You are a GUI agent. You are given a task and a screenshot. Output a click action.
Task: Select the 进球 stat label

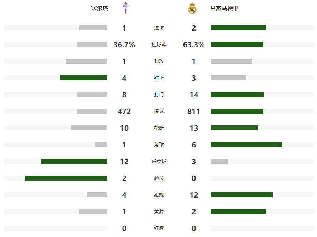point(159,28)
